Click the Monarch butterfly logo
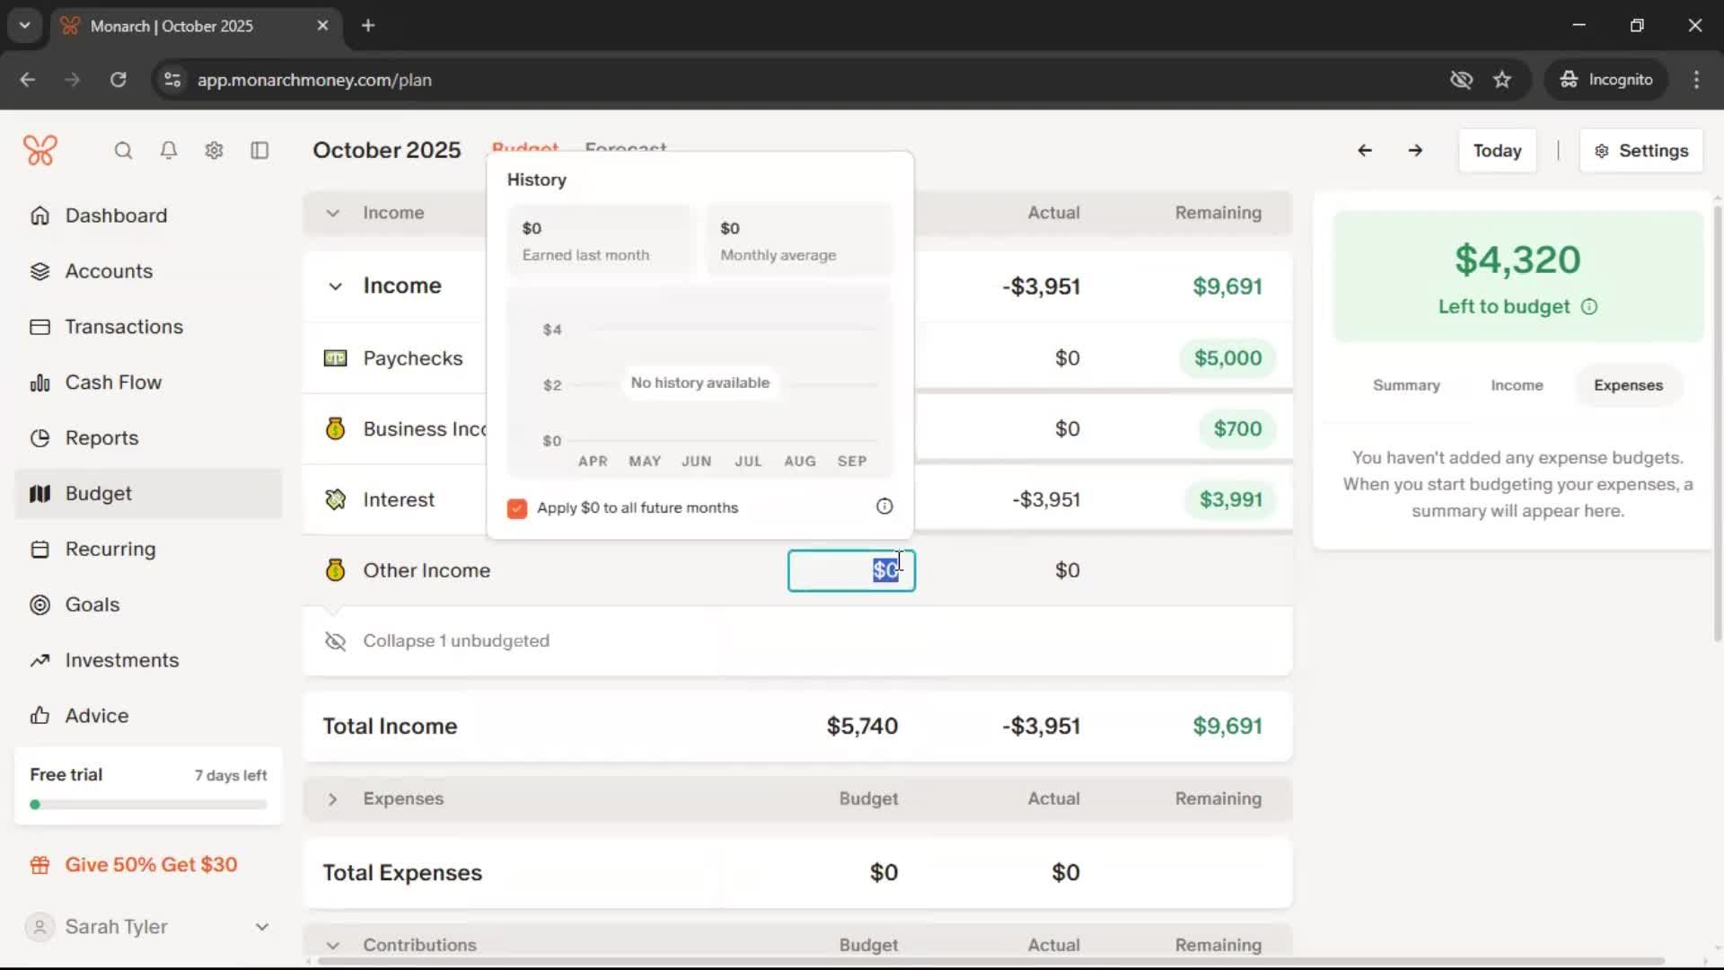 [40, 150]
